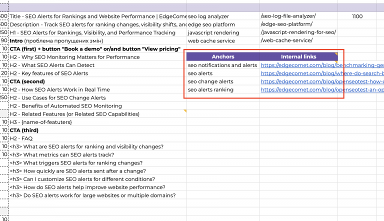Viewport: 384px width, 221px height.
Task: Select the Intro row cell
Action: 97,40
